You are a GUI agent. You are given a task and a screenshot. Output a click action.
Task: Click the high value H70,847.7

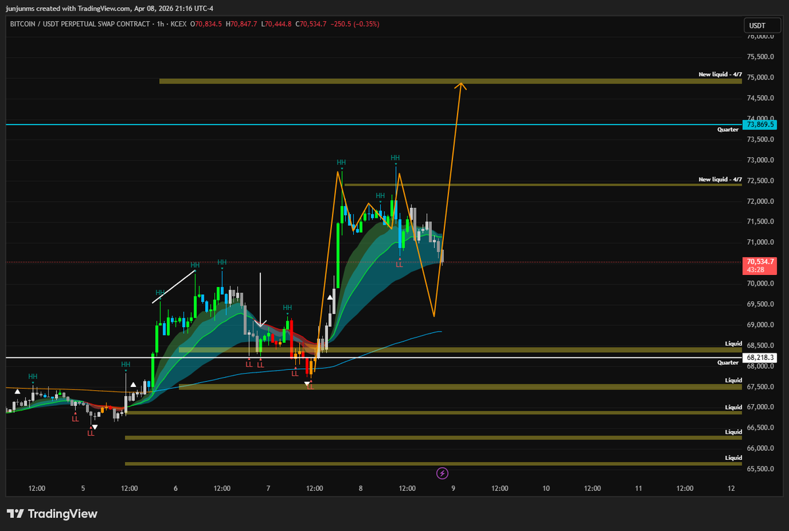pyautogui.click(x=241, y=24)
